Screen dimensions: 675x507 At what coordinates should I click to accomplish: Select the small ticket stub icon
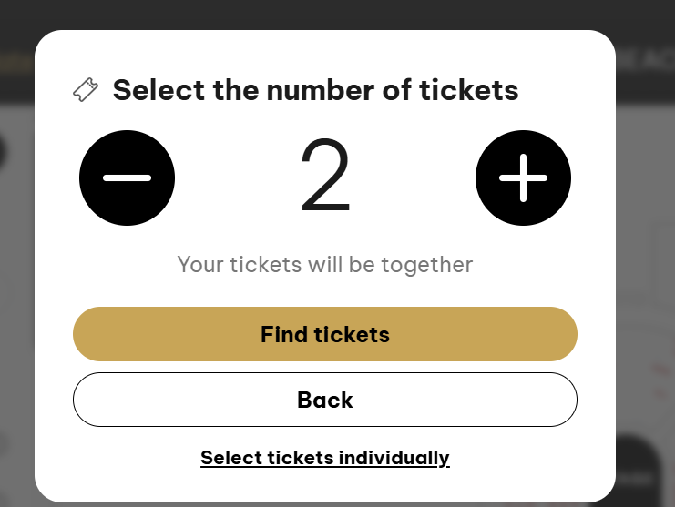86,90
